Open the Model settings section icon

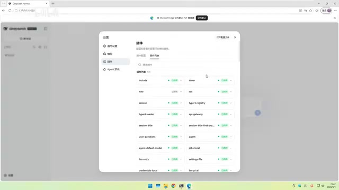click(104, 54)
